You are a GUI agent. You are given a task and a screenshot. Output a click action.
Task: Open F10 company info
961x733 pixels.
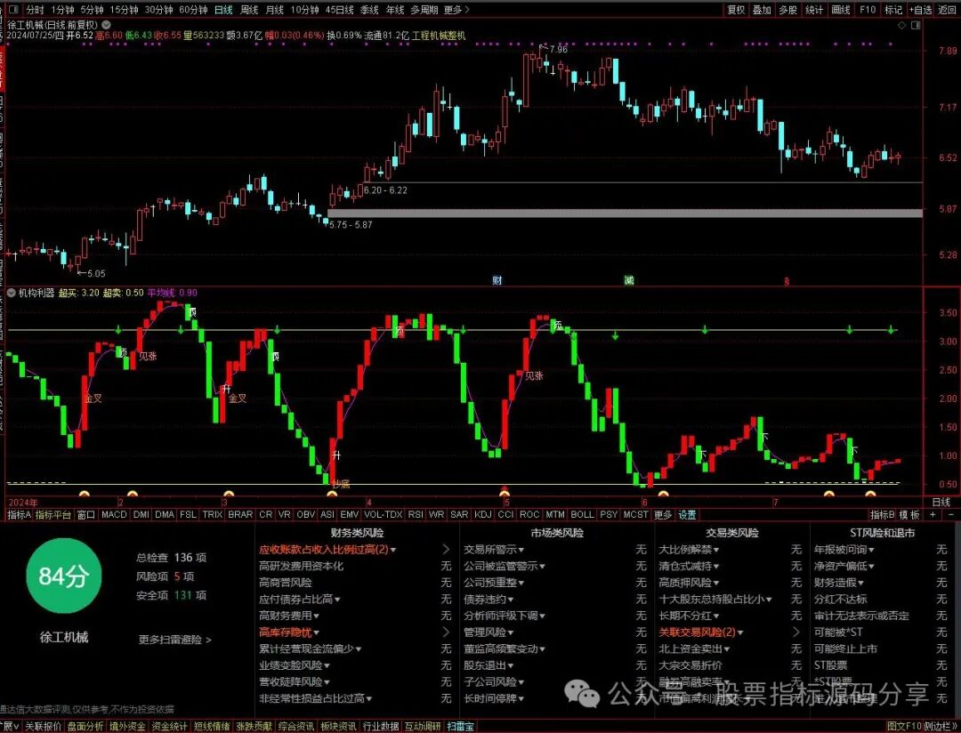tap(868, 10)
